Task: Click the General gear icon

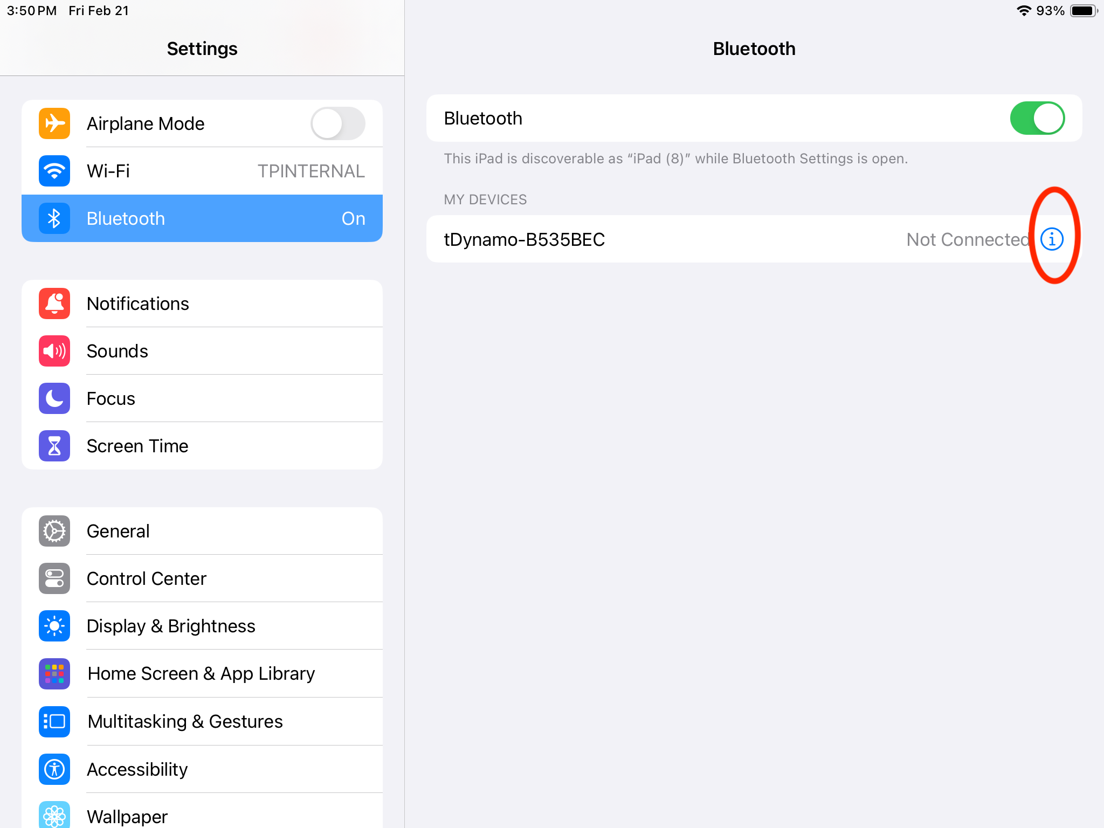Action: coord(54,531)
